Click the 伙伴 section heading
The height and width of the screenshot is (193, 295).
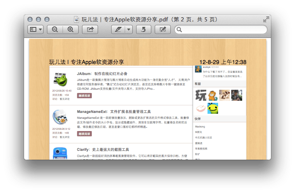[198, 119]
